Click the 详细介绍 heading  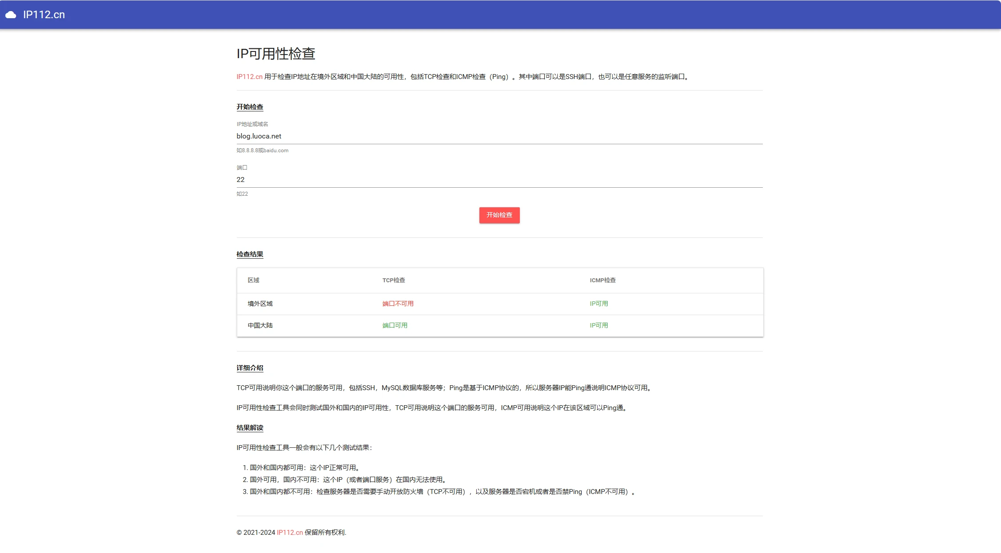tap(250, 368)
